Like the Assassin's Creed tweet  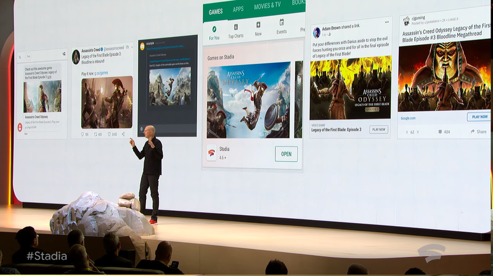pos(110,134)
